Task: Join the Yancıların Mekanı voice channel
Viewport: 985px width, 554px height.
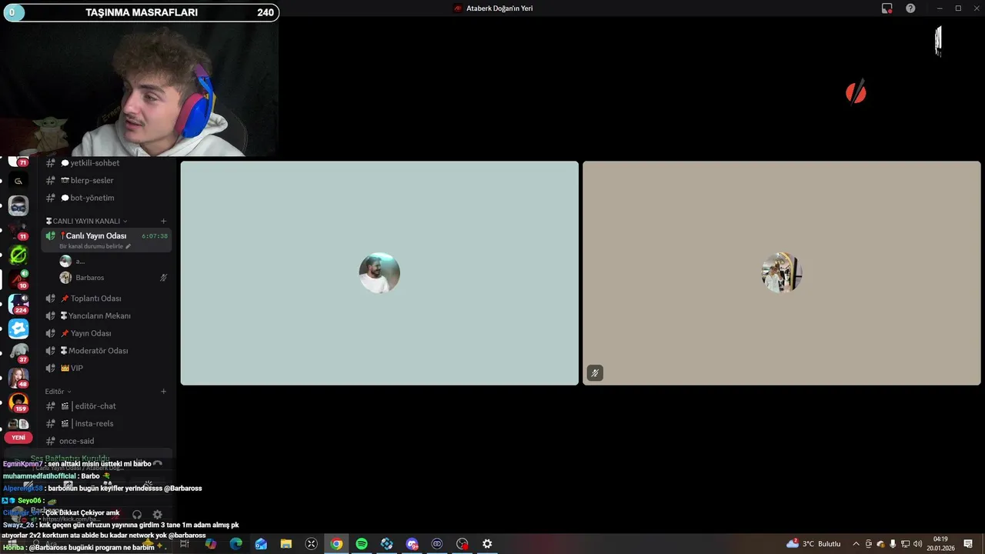Action: point(108,315)
